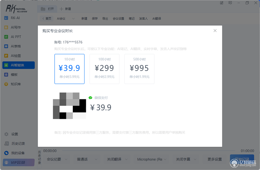Click the feedback message icon in title bar
The width and height of the screenshot is (260, 170).
tap(230, 3)
